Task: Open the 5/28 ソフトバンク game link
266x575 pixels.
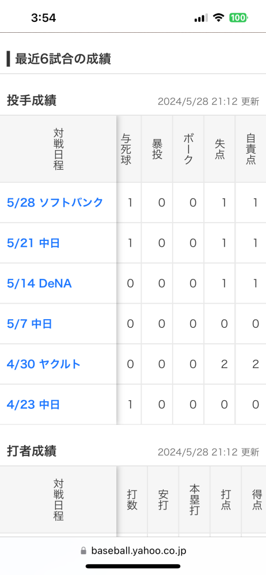Action: tap(55, 202)
